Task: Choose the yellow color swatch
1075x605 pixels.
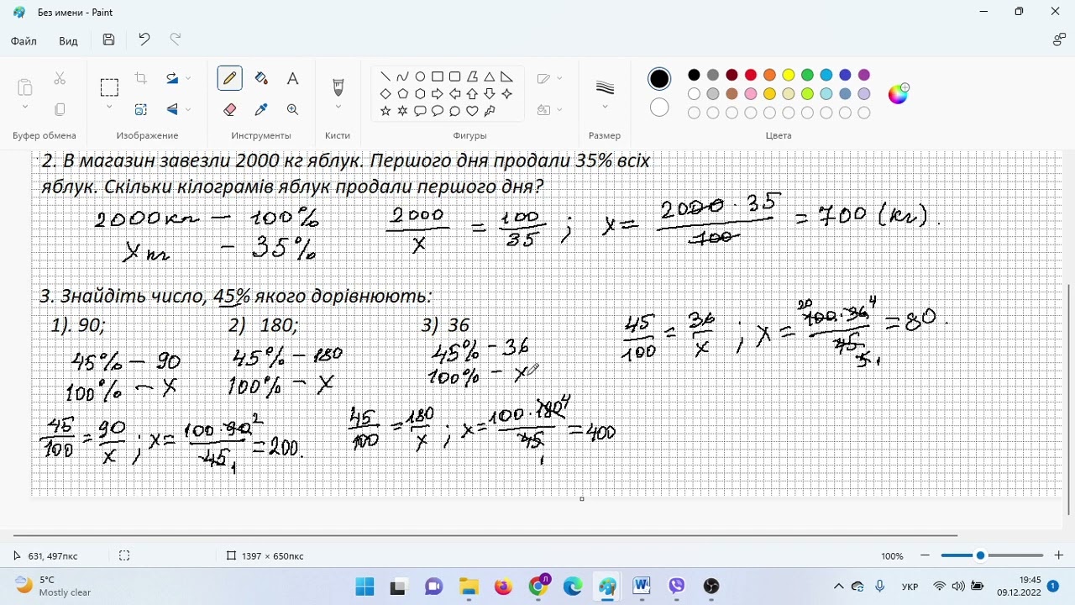Action: [789, 75]
